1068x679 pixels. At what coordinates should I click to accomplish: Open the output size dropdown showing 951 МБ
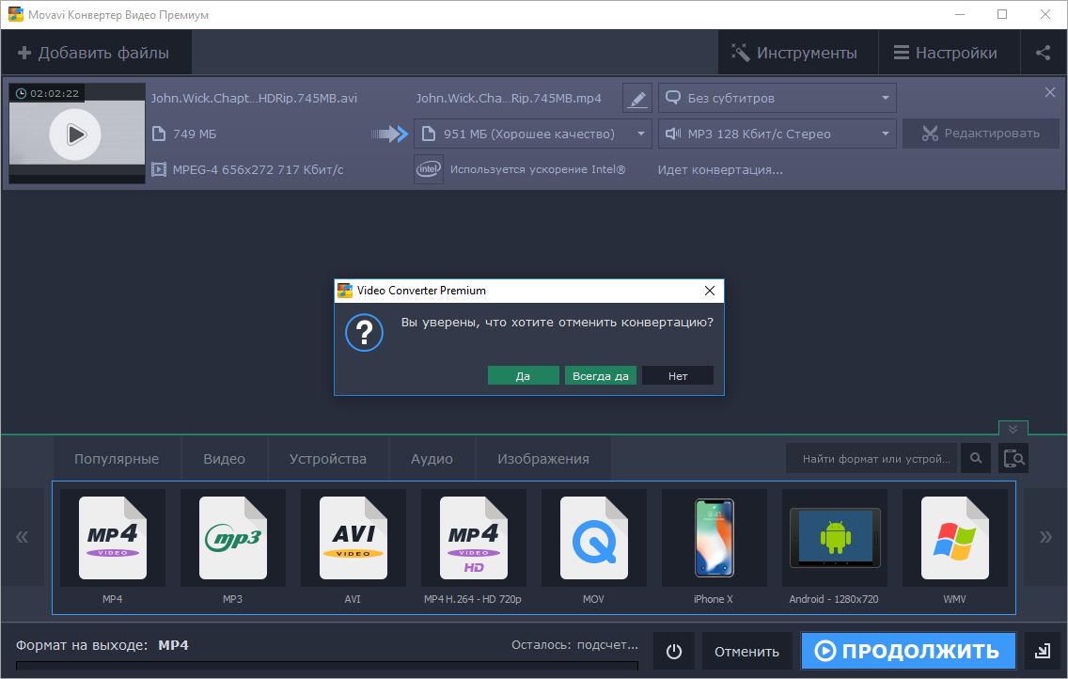(x=533, y=134)
